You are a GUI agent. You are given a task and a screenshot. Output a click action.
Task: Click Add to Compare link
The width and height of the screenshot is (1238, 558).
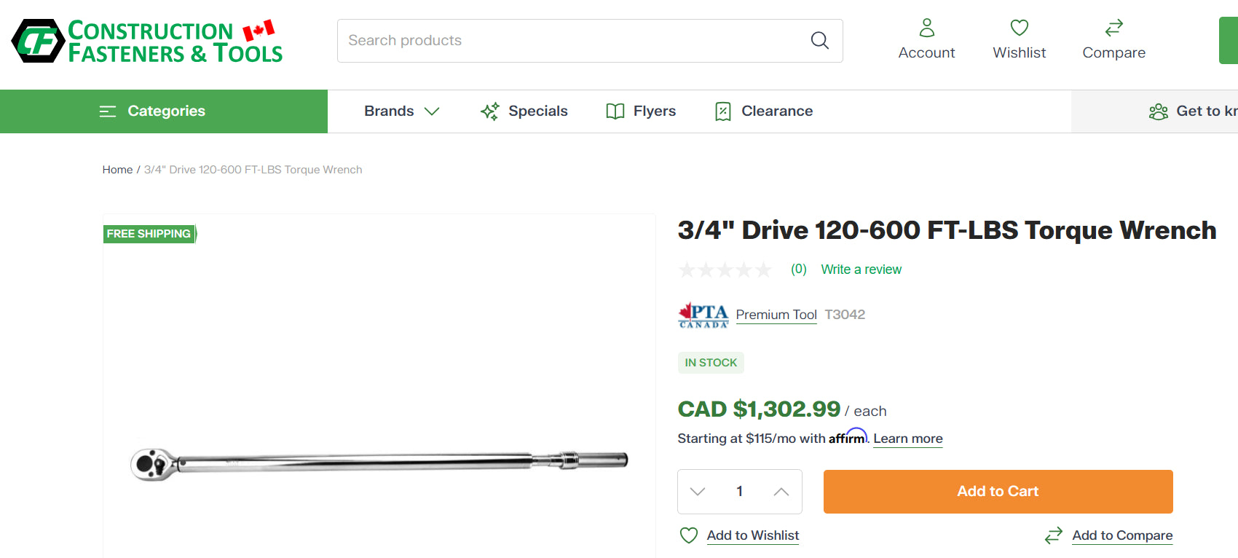[x=1121, y=535]
